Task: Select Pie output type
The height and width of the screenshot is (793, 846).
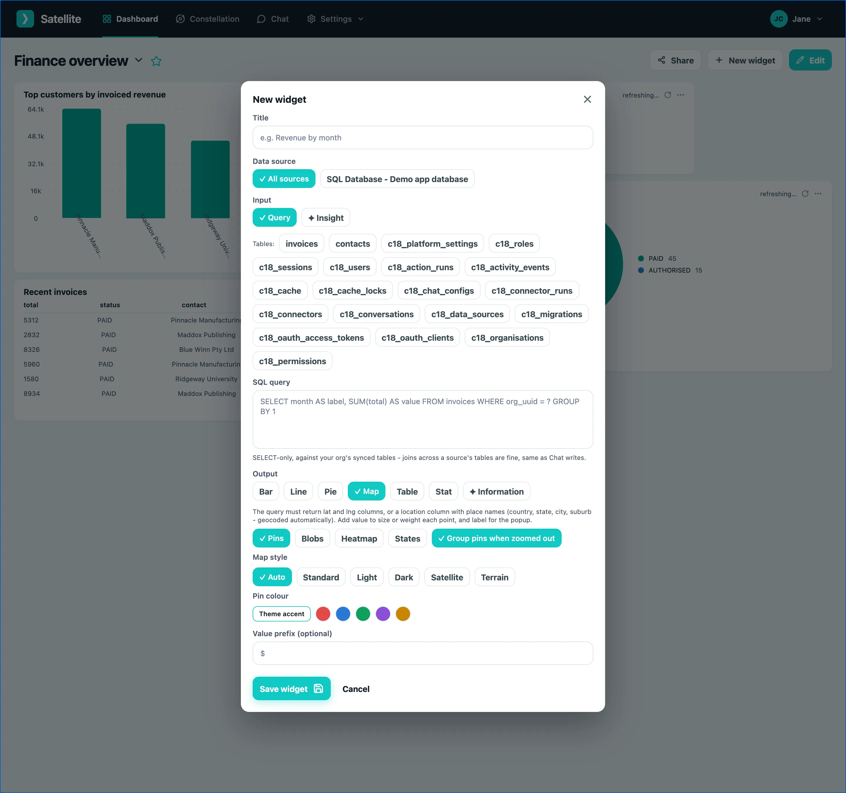Action: click(x=330, y=491)
